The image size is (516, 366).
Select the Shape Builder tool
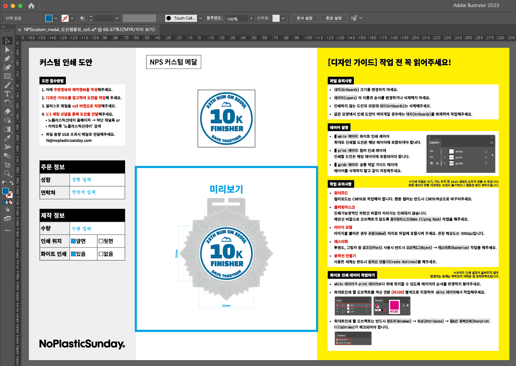[7, 120]
